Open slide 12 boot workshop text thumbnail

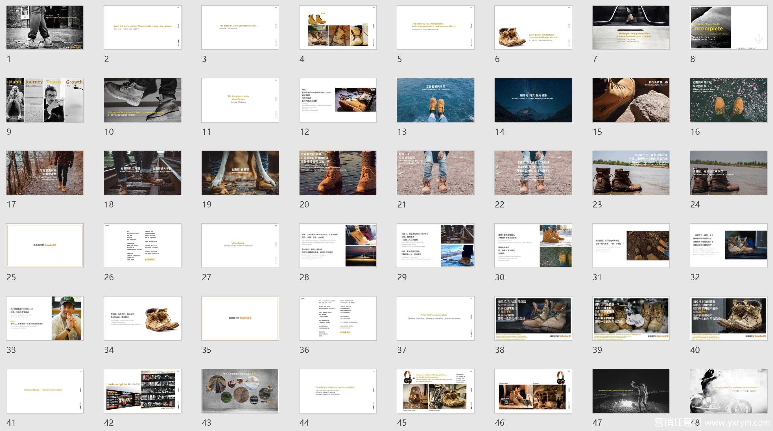point(338,100)
